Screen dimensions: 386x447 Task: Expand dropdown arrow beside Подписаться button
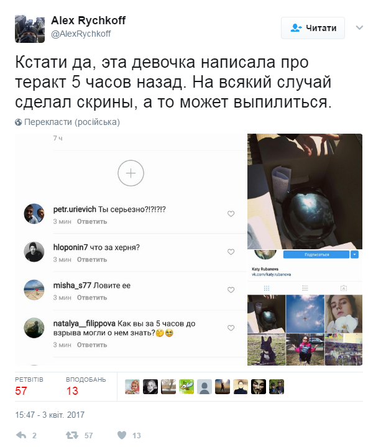(354, 254)
